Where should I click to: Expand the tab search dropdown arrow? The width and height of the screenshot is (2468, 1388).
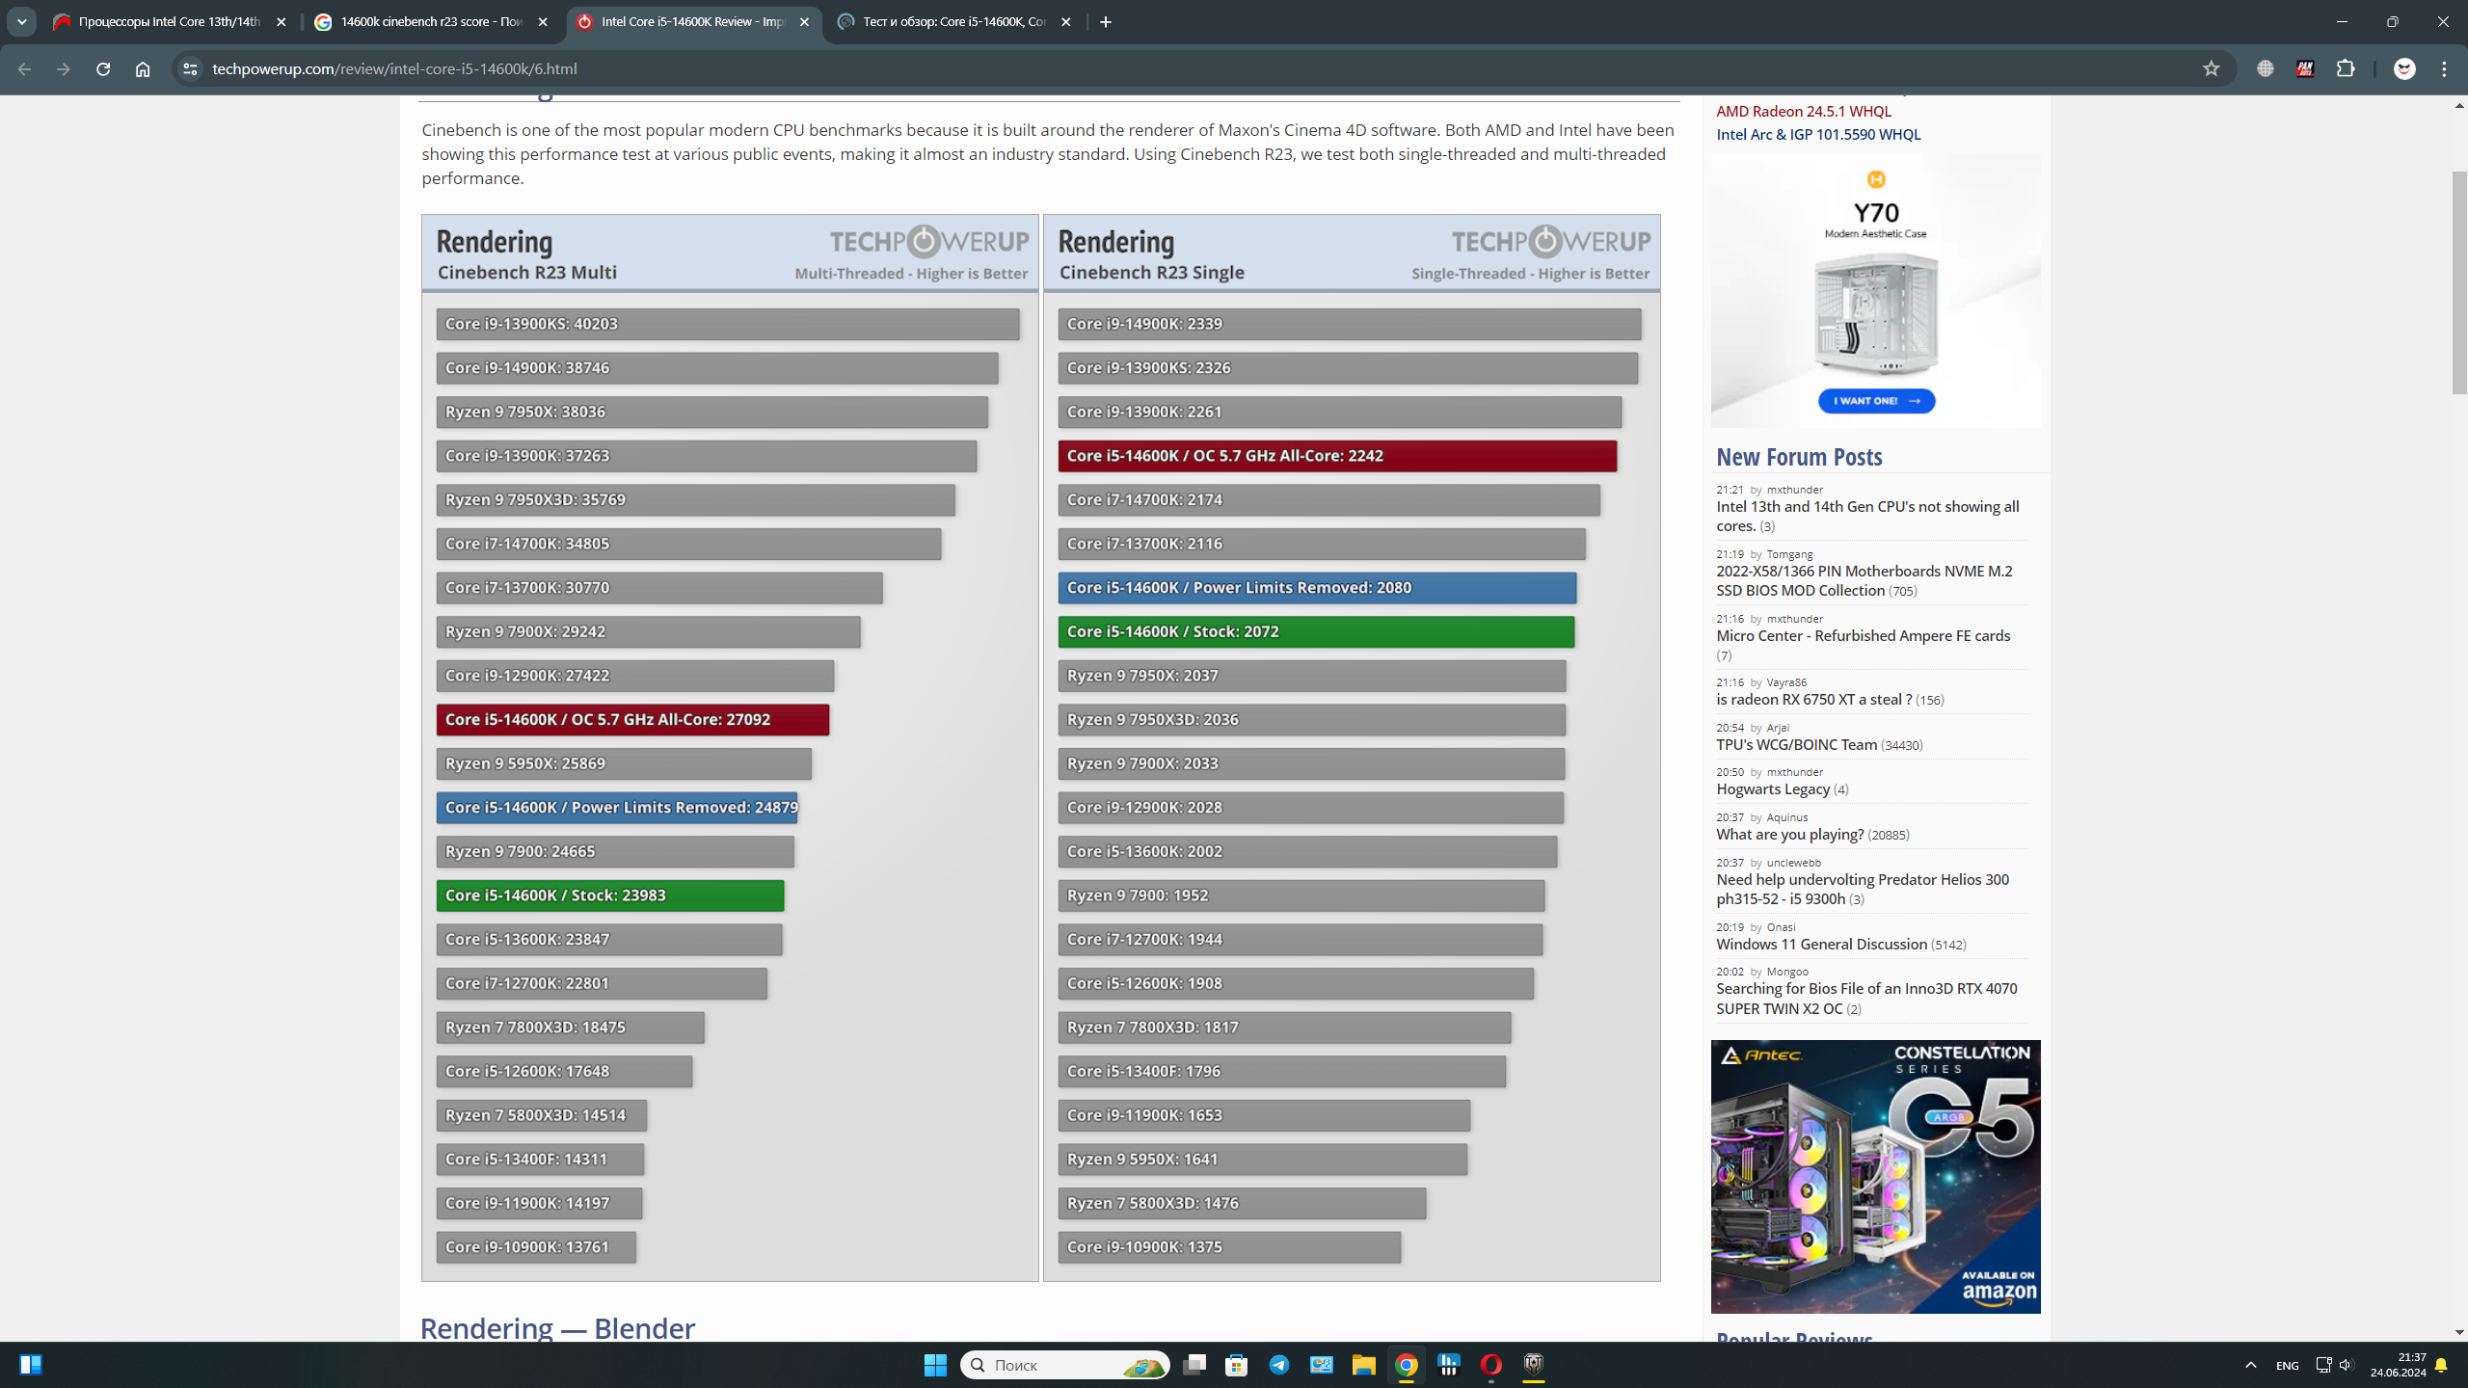click(x=21, y=21)
